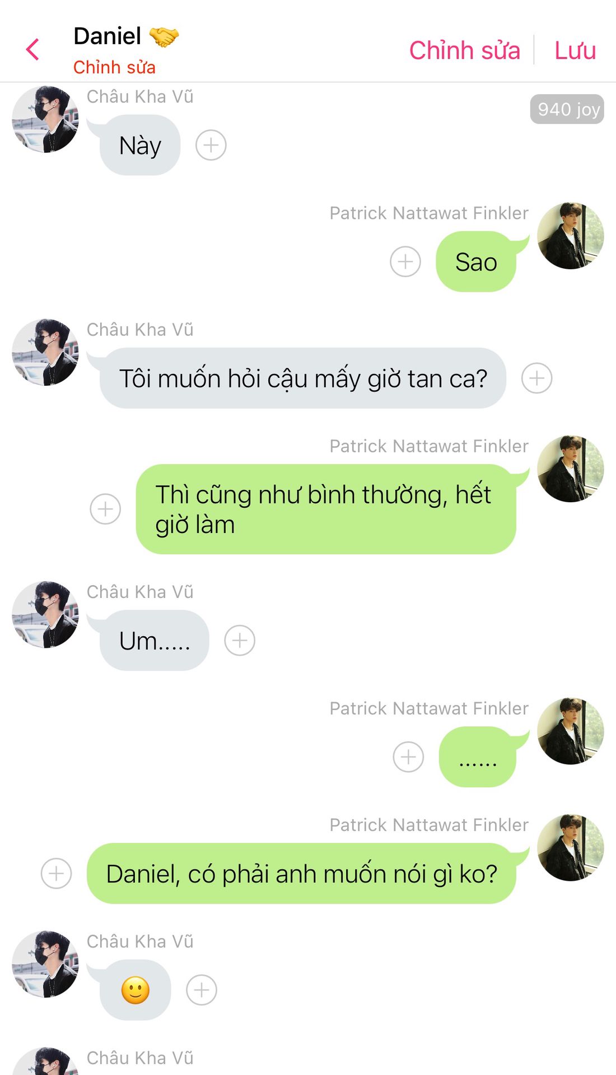Tap the "Lưu" save button

(575, 50)
